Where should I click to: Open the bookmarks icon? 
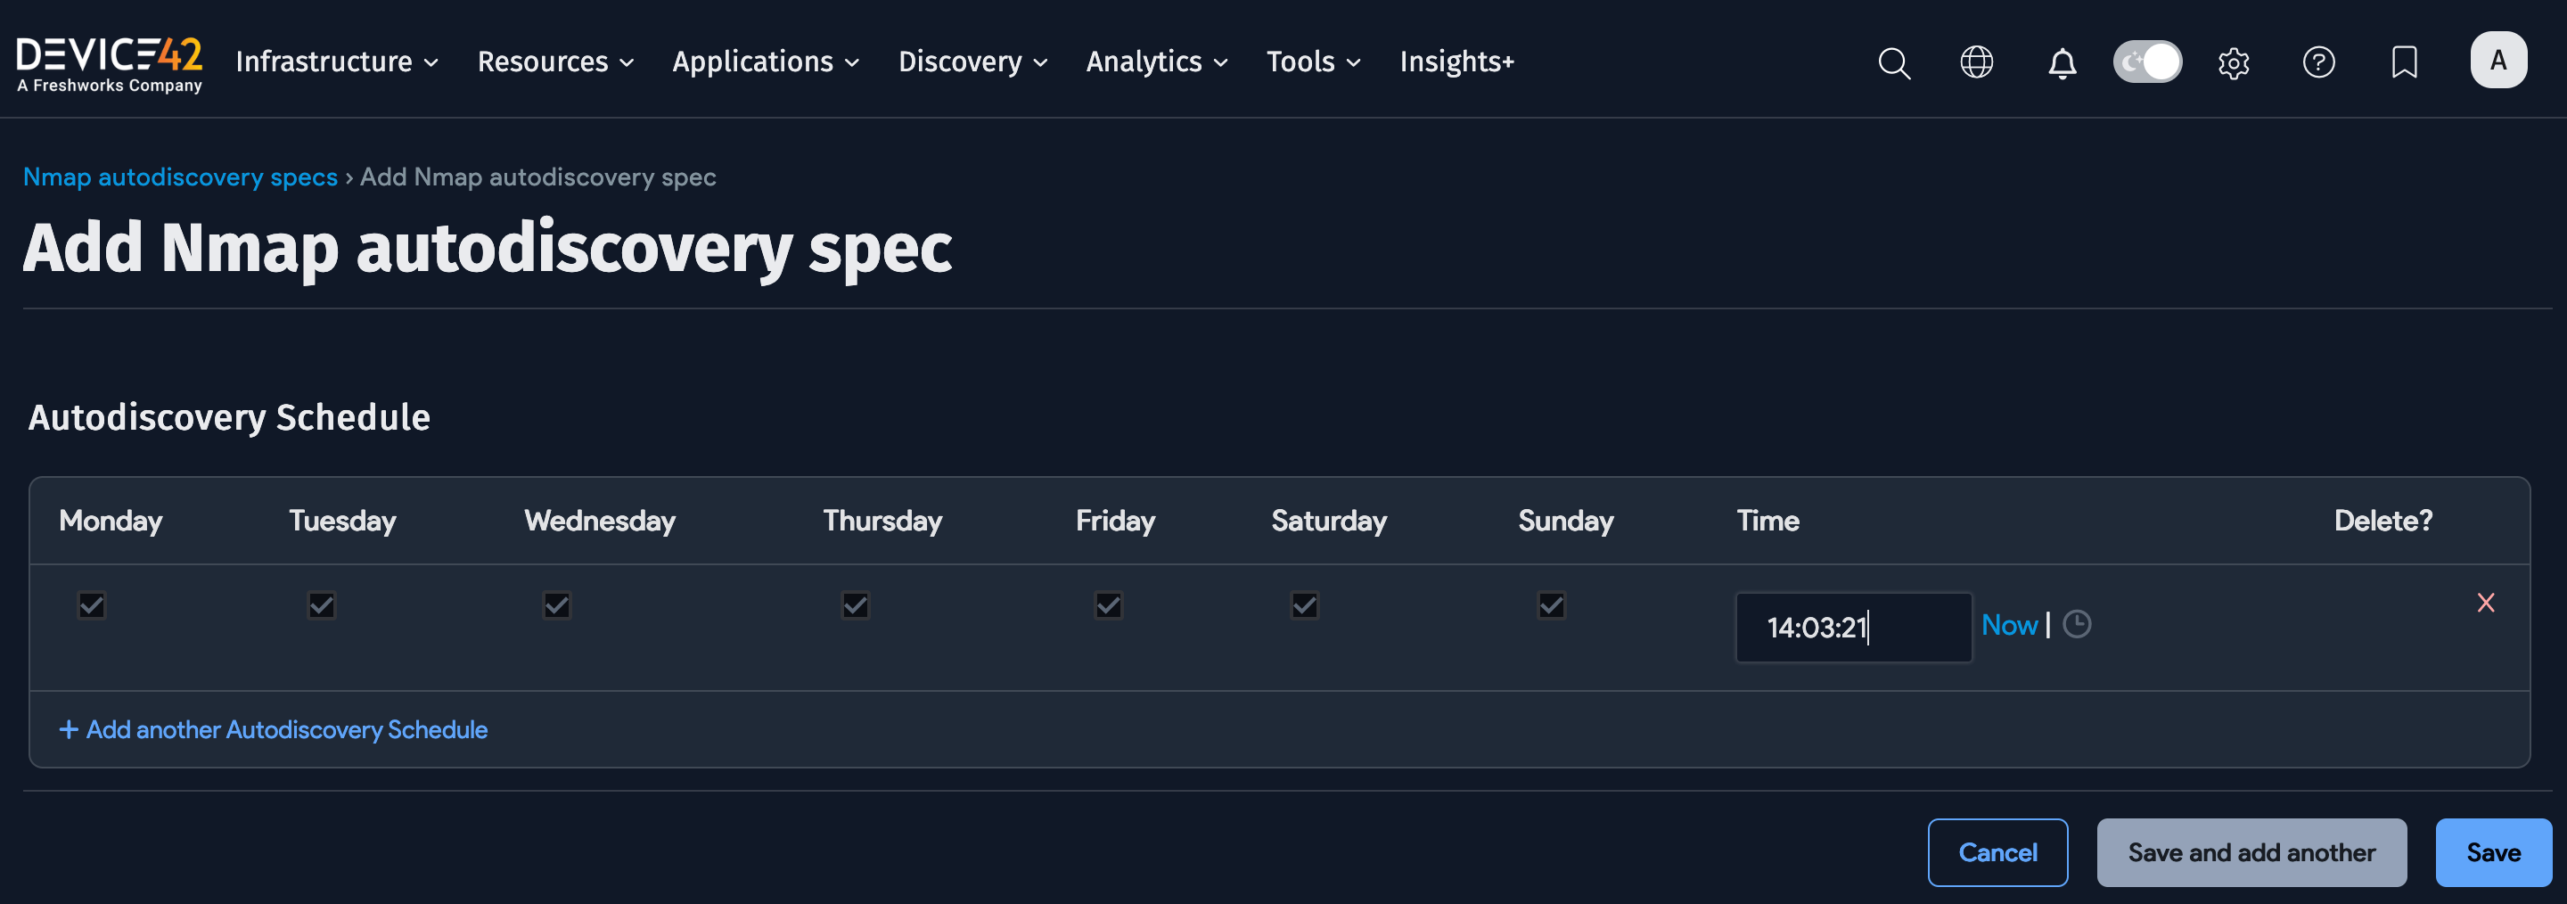[x=2405, y=62]
